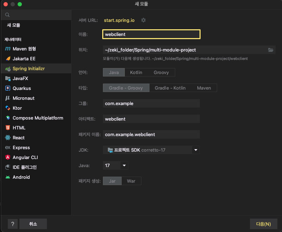Screen dimensions: 282x232
Task: Click the Compose Multiplatform icon
Action: (x=8, y=118)
